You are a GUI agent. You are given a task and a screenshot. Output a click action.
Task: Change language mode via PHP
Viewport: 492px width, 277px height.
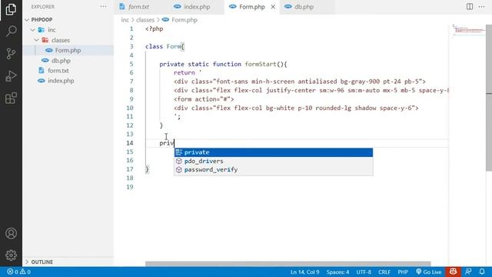[x=403, y=272]
